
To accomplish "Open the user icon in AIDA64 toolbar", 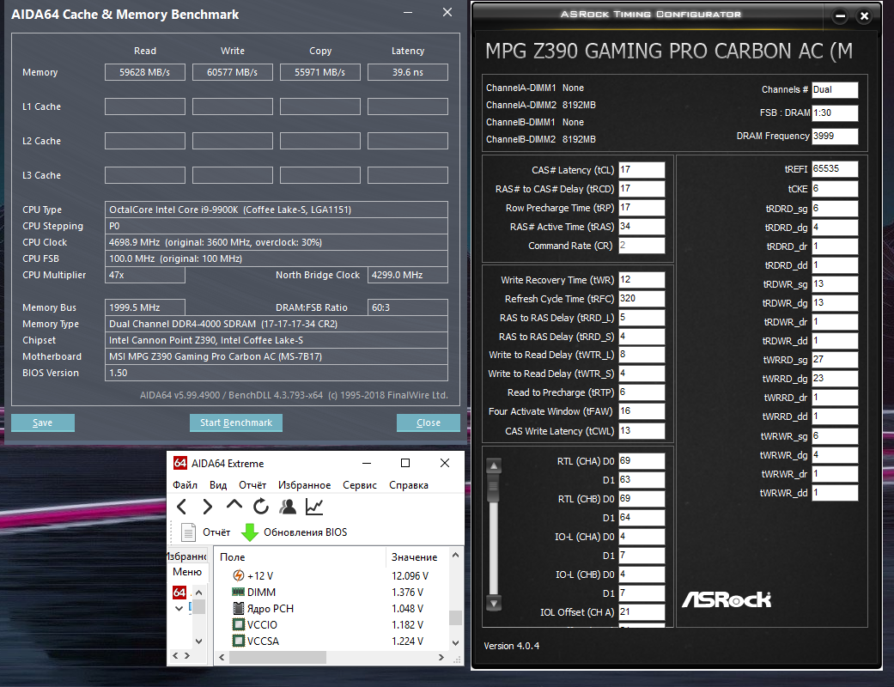I will pos(288,507).
